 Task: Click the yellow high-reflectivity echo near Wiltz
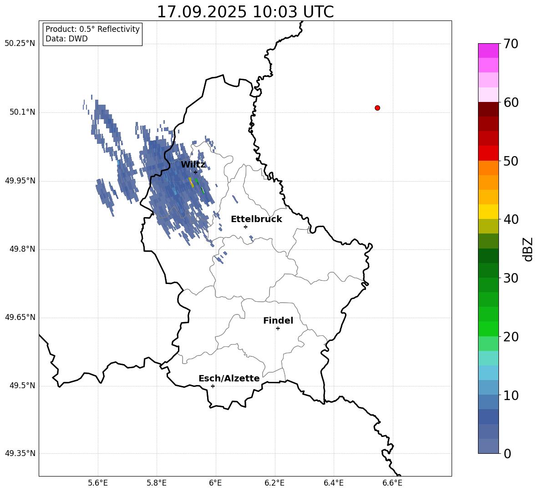click(191, 182)
